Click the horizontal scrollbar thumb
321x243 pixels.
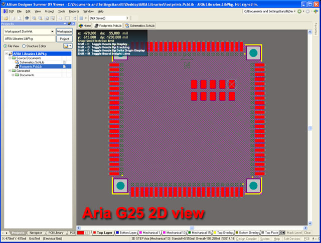click(192, 227)
